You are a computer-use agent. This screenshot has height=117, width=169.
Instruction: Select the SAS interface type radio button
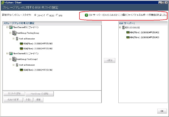57,15
